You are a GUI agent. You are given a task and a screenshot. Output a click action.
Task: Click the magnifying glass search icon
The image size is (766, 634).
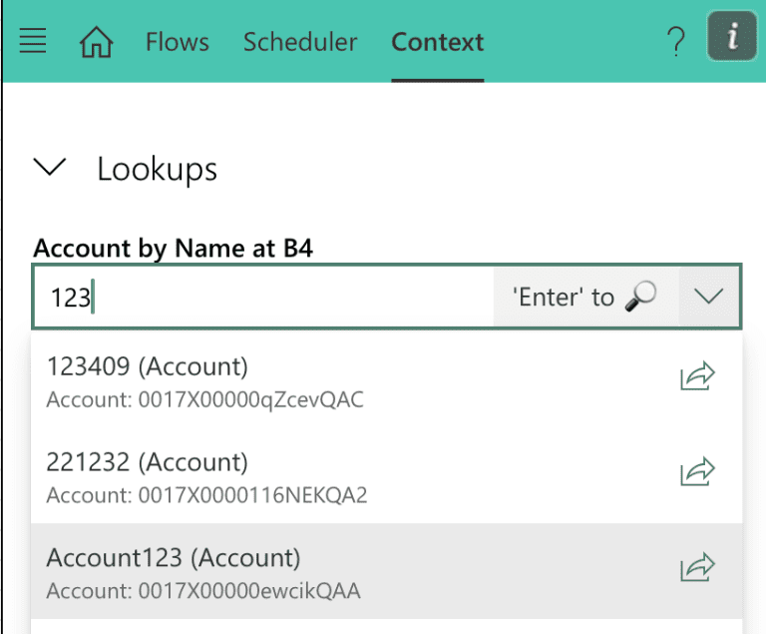(x=639, y=297)
